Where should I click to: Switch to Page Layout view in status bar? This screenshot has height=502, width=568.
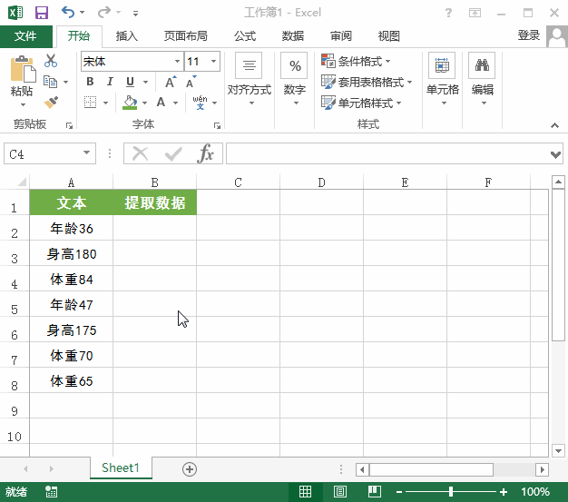coord(338,492)
